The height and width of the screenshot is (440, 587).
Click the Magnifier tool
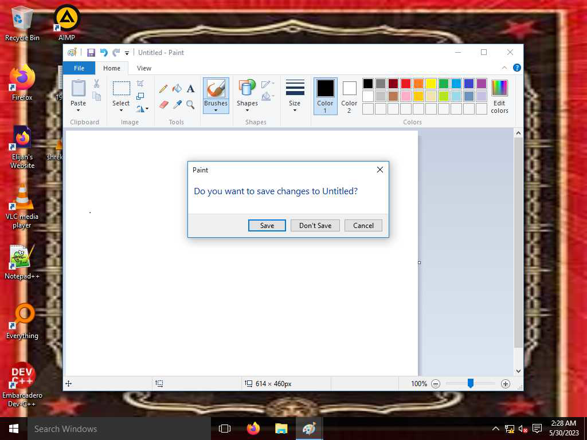190,105
